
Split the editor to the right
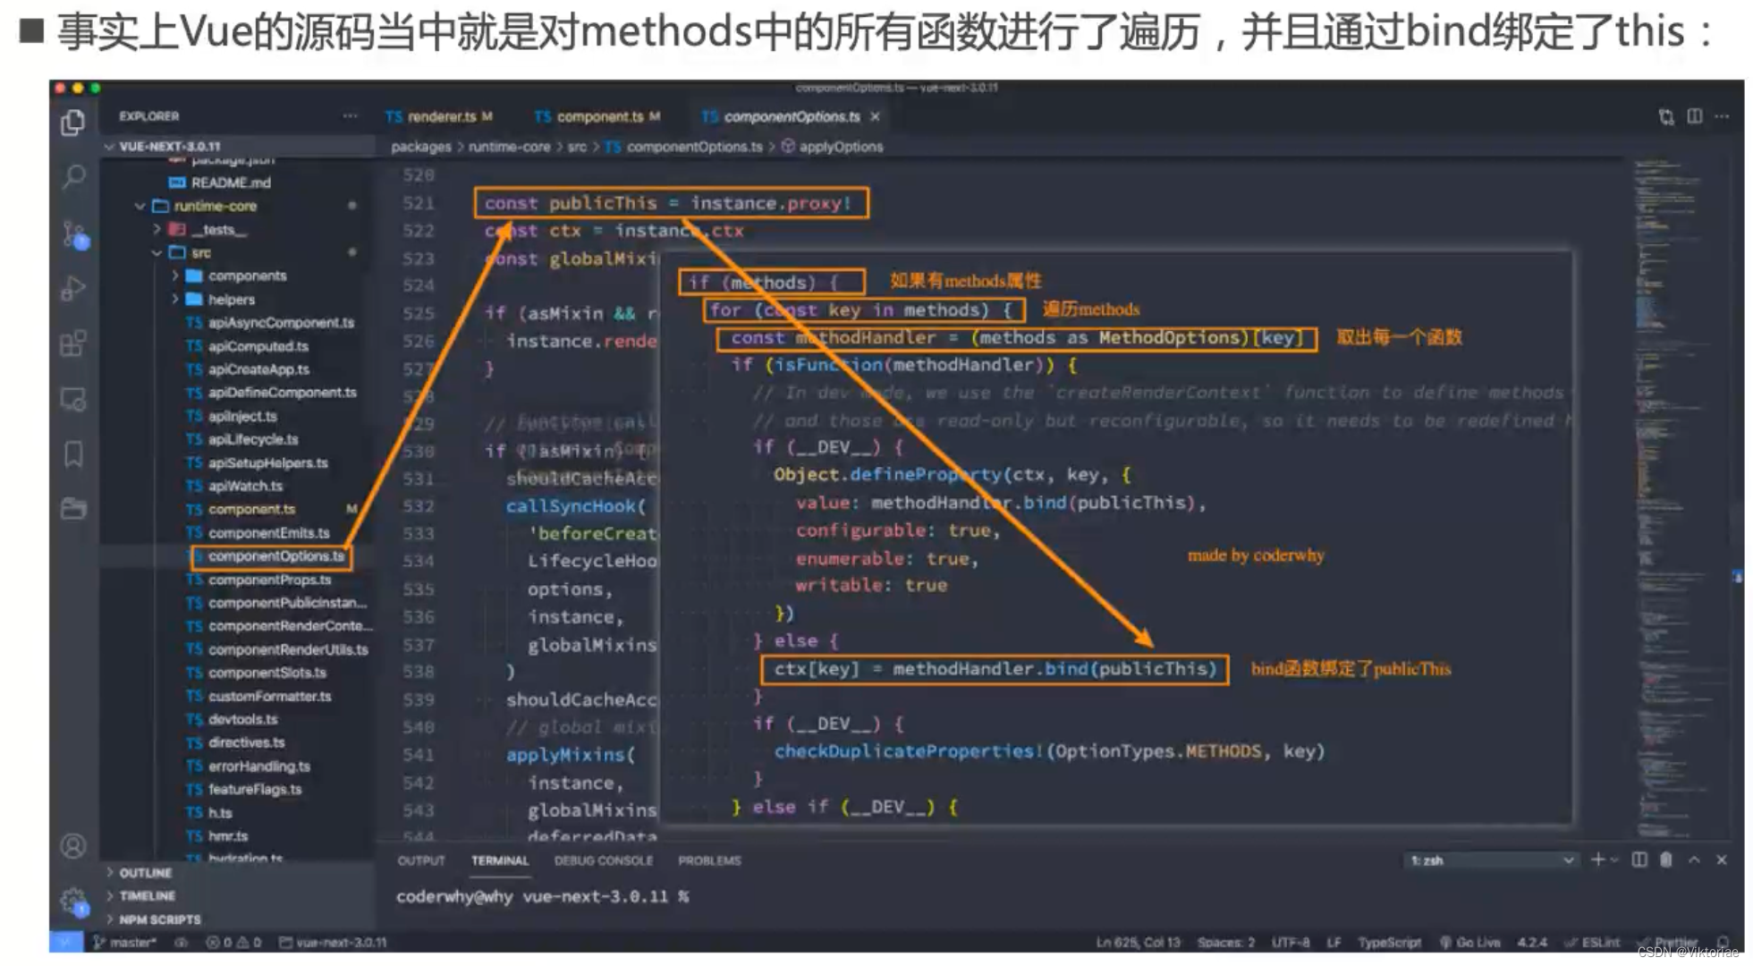[1695, 116]
